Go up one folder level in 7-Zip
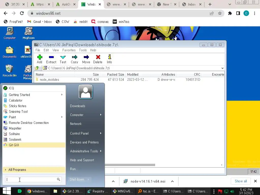Screen dimensions: 260x195 pyautogui.click(x=37, y=68)
